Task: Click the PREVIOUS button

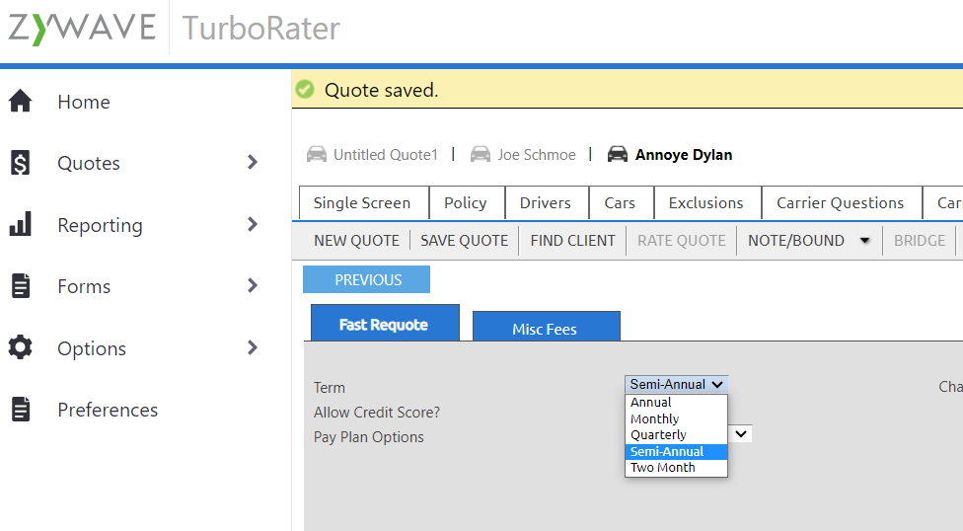Action: (367, 279)
